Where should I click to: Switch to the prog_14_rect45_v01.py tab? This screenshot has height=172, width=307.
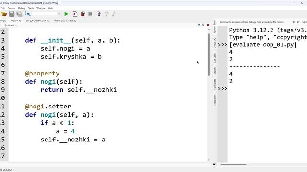click(37, 21)
